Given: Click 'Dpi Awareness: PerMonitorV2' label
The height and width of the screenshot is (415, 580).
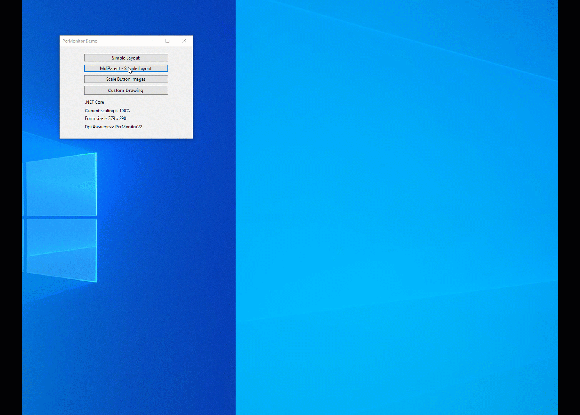Looking at the screenshot, I should pyautogui.click(x=113, y=127).
